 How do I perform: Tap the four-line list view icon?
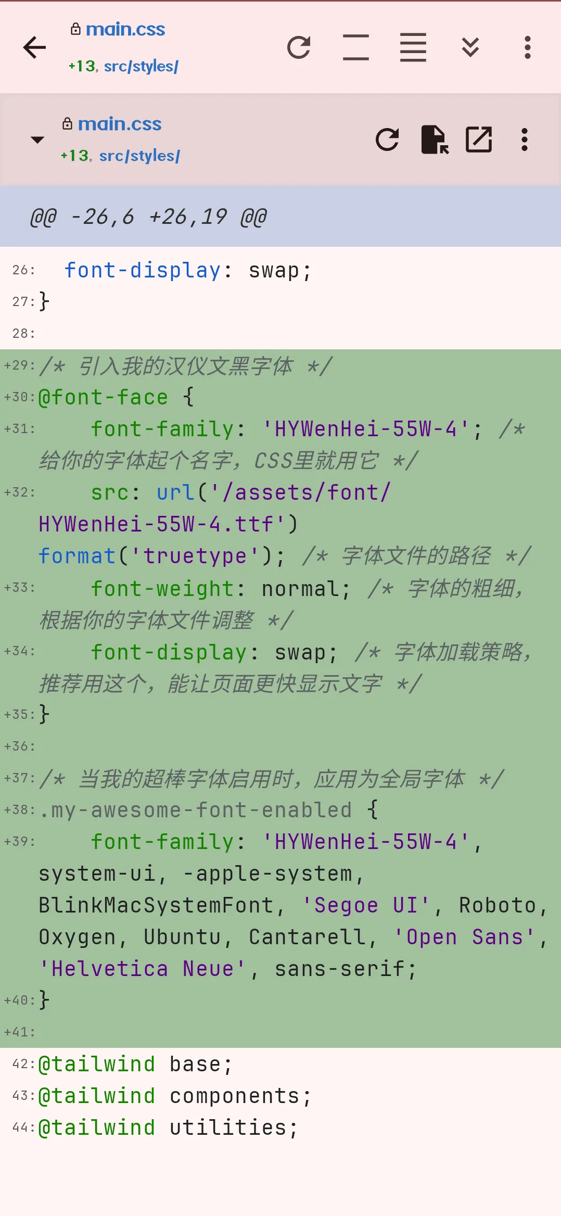tap(413, 47)
